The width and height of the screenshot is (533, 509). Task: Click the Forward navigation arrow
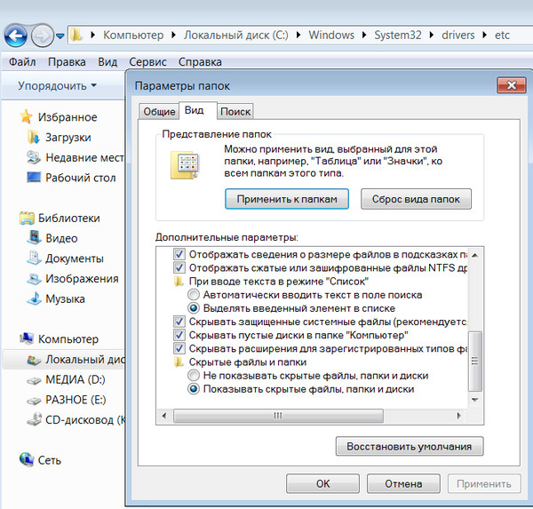tap(43, 35)
